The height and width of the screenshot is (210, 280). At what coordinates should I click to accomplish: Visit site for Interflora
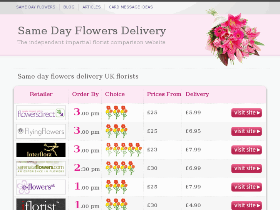click(x=246, y=150)
